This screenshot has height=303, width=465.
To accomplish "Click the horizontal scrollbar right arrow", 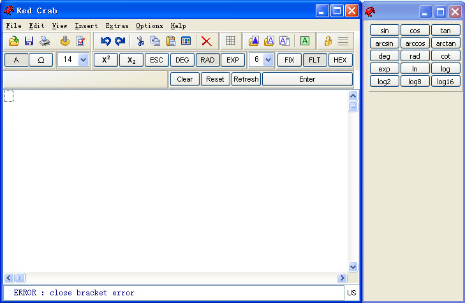I will tap(342, 277).
